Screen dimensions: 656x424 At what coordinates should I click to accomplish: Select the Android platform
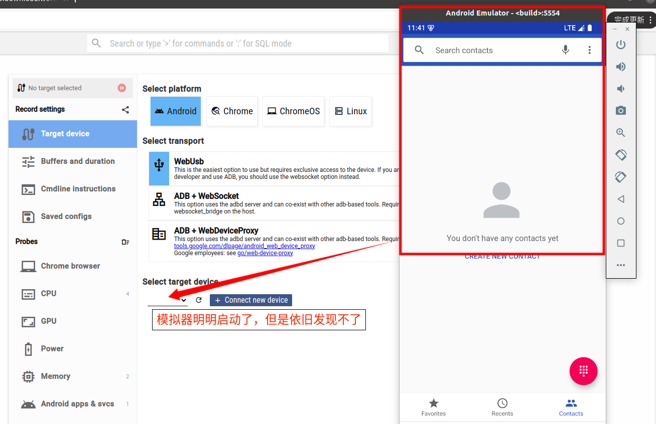point(176,111)
